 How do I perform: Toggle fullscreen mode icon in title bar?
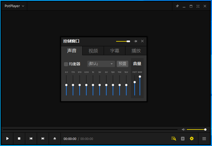coord(198,6)
